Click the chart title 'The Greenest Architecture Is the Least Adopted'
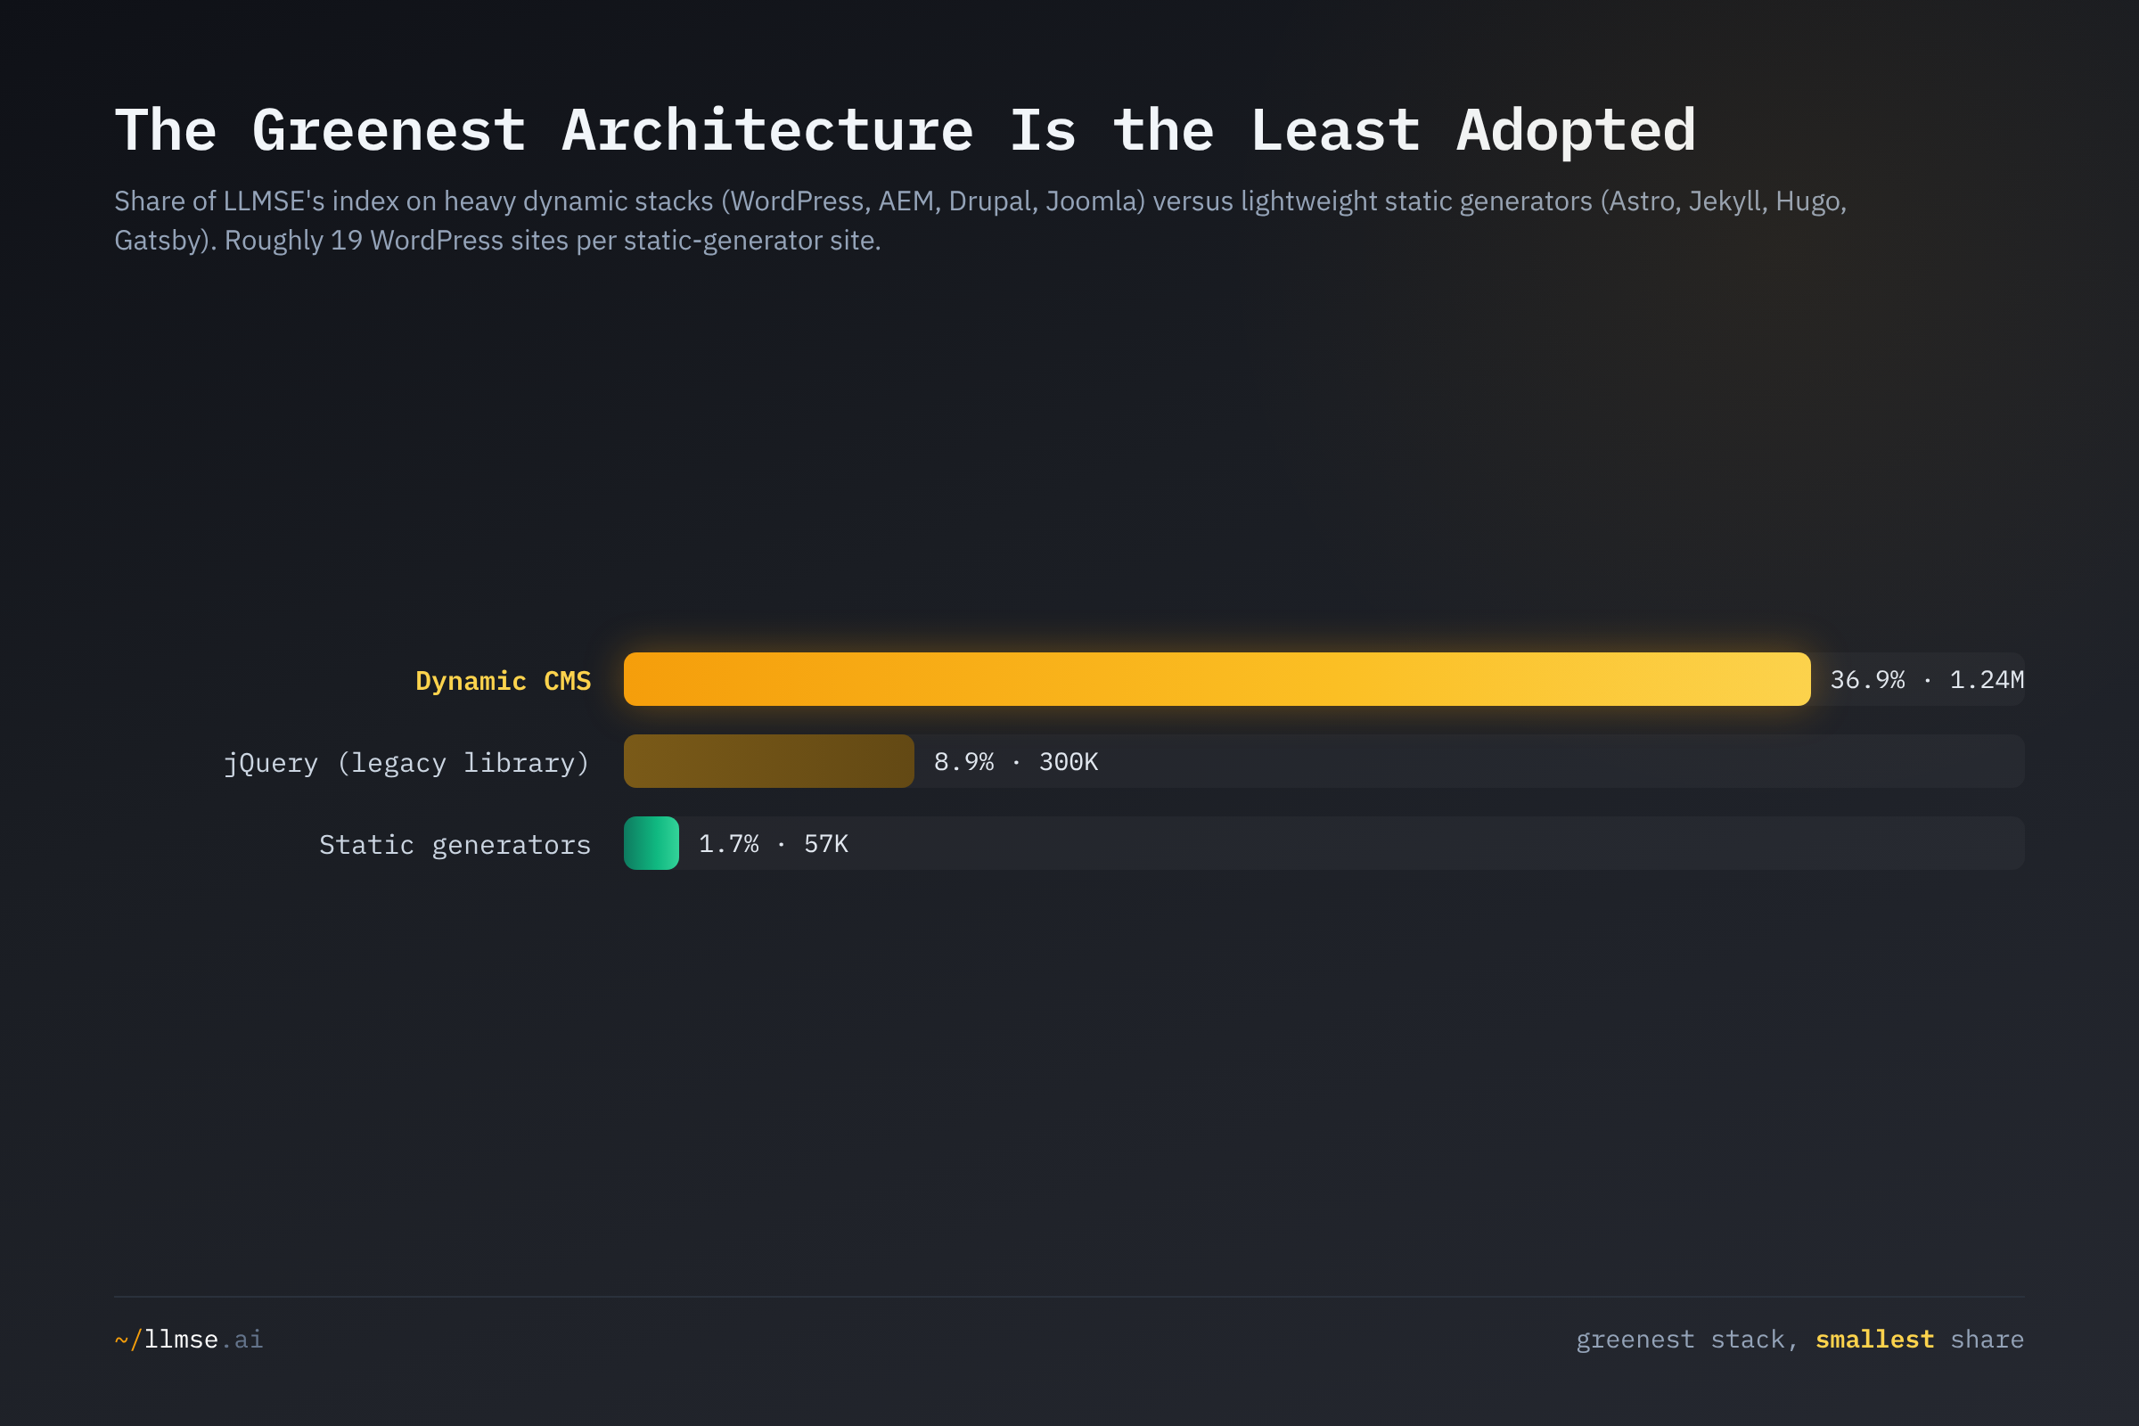This screenshot has height=1426, width=2139. (x=905, y=130)
